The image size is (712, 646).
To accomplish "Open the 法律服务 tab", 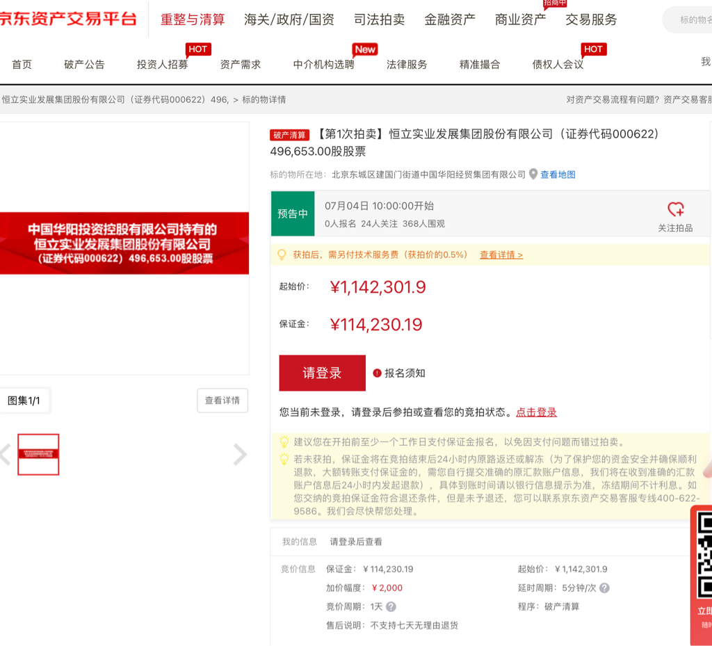I will [407, 65].
